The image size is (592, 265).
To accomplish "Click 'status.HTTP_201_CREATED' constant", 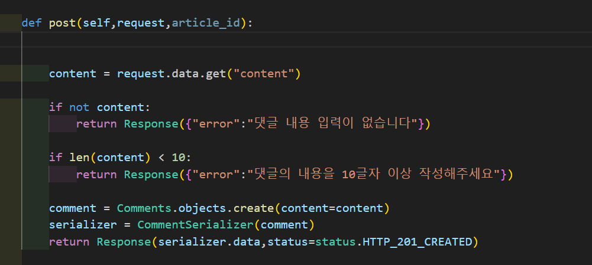I will 394,241.
